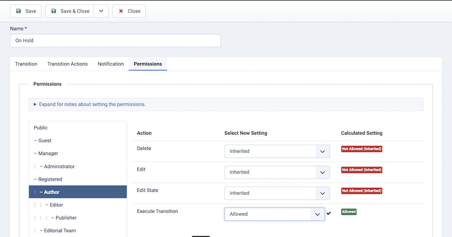Viewport: 452px width, 237px height.
Task: Select the Guest user group
Action: tap(45, 141)
